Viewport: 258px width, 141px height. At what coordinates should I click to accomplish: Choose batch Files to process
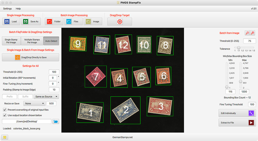72,21
